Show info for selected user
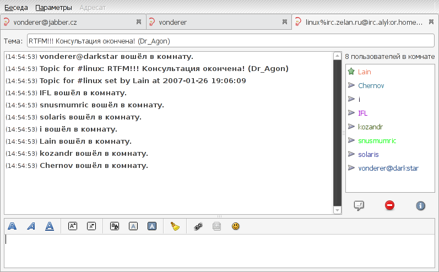439x272 pixels. [420, 205]
